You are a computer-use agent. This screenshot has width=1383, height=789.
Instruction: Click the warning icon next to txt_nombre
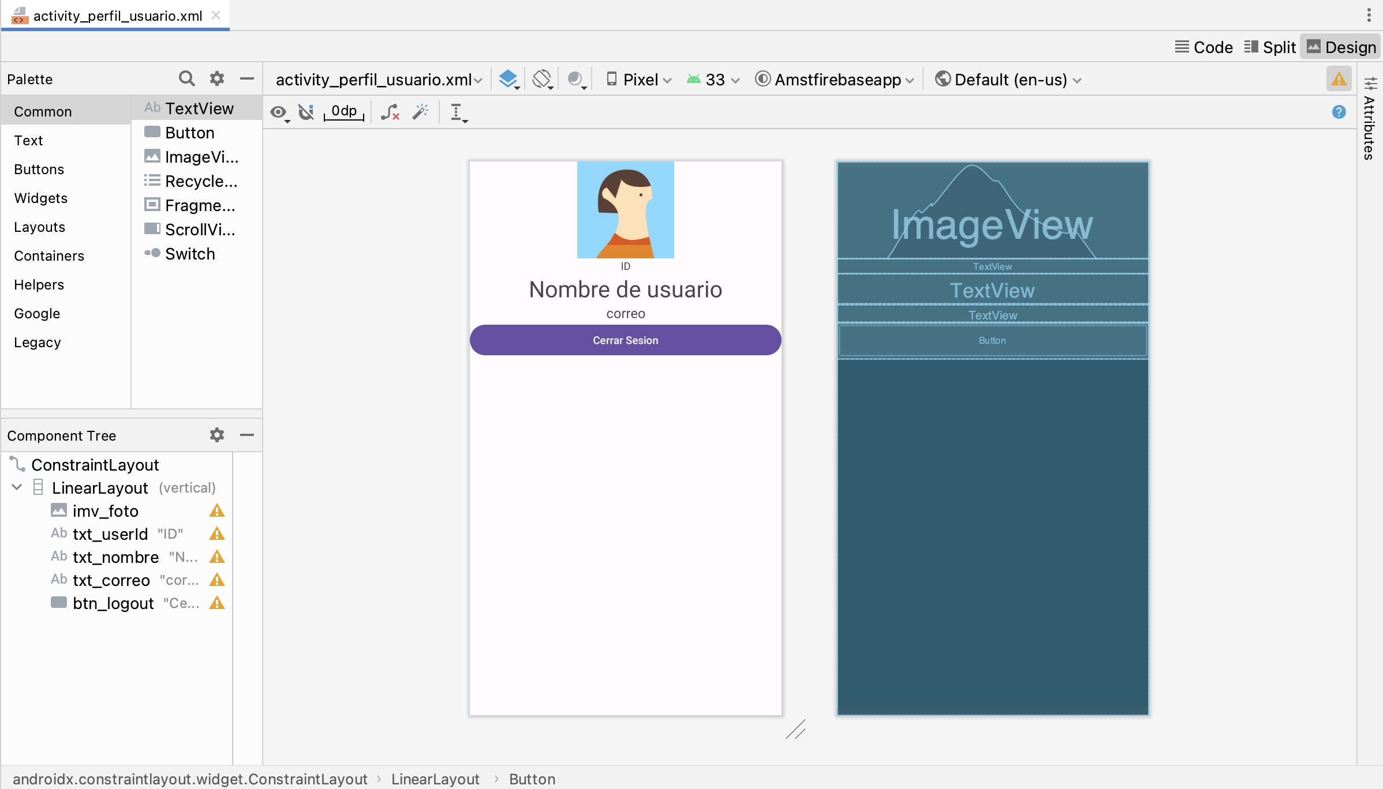(x=217, y=557)
